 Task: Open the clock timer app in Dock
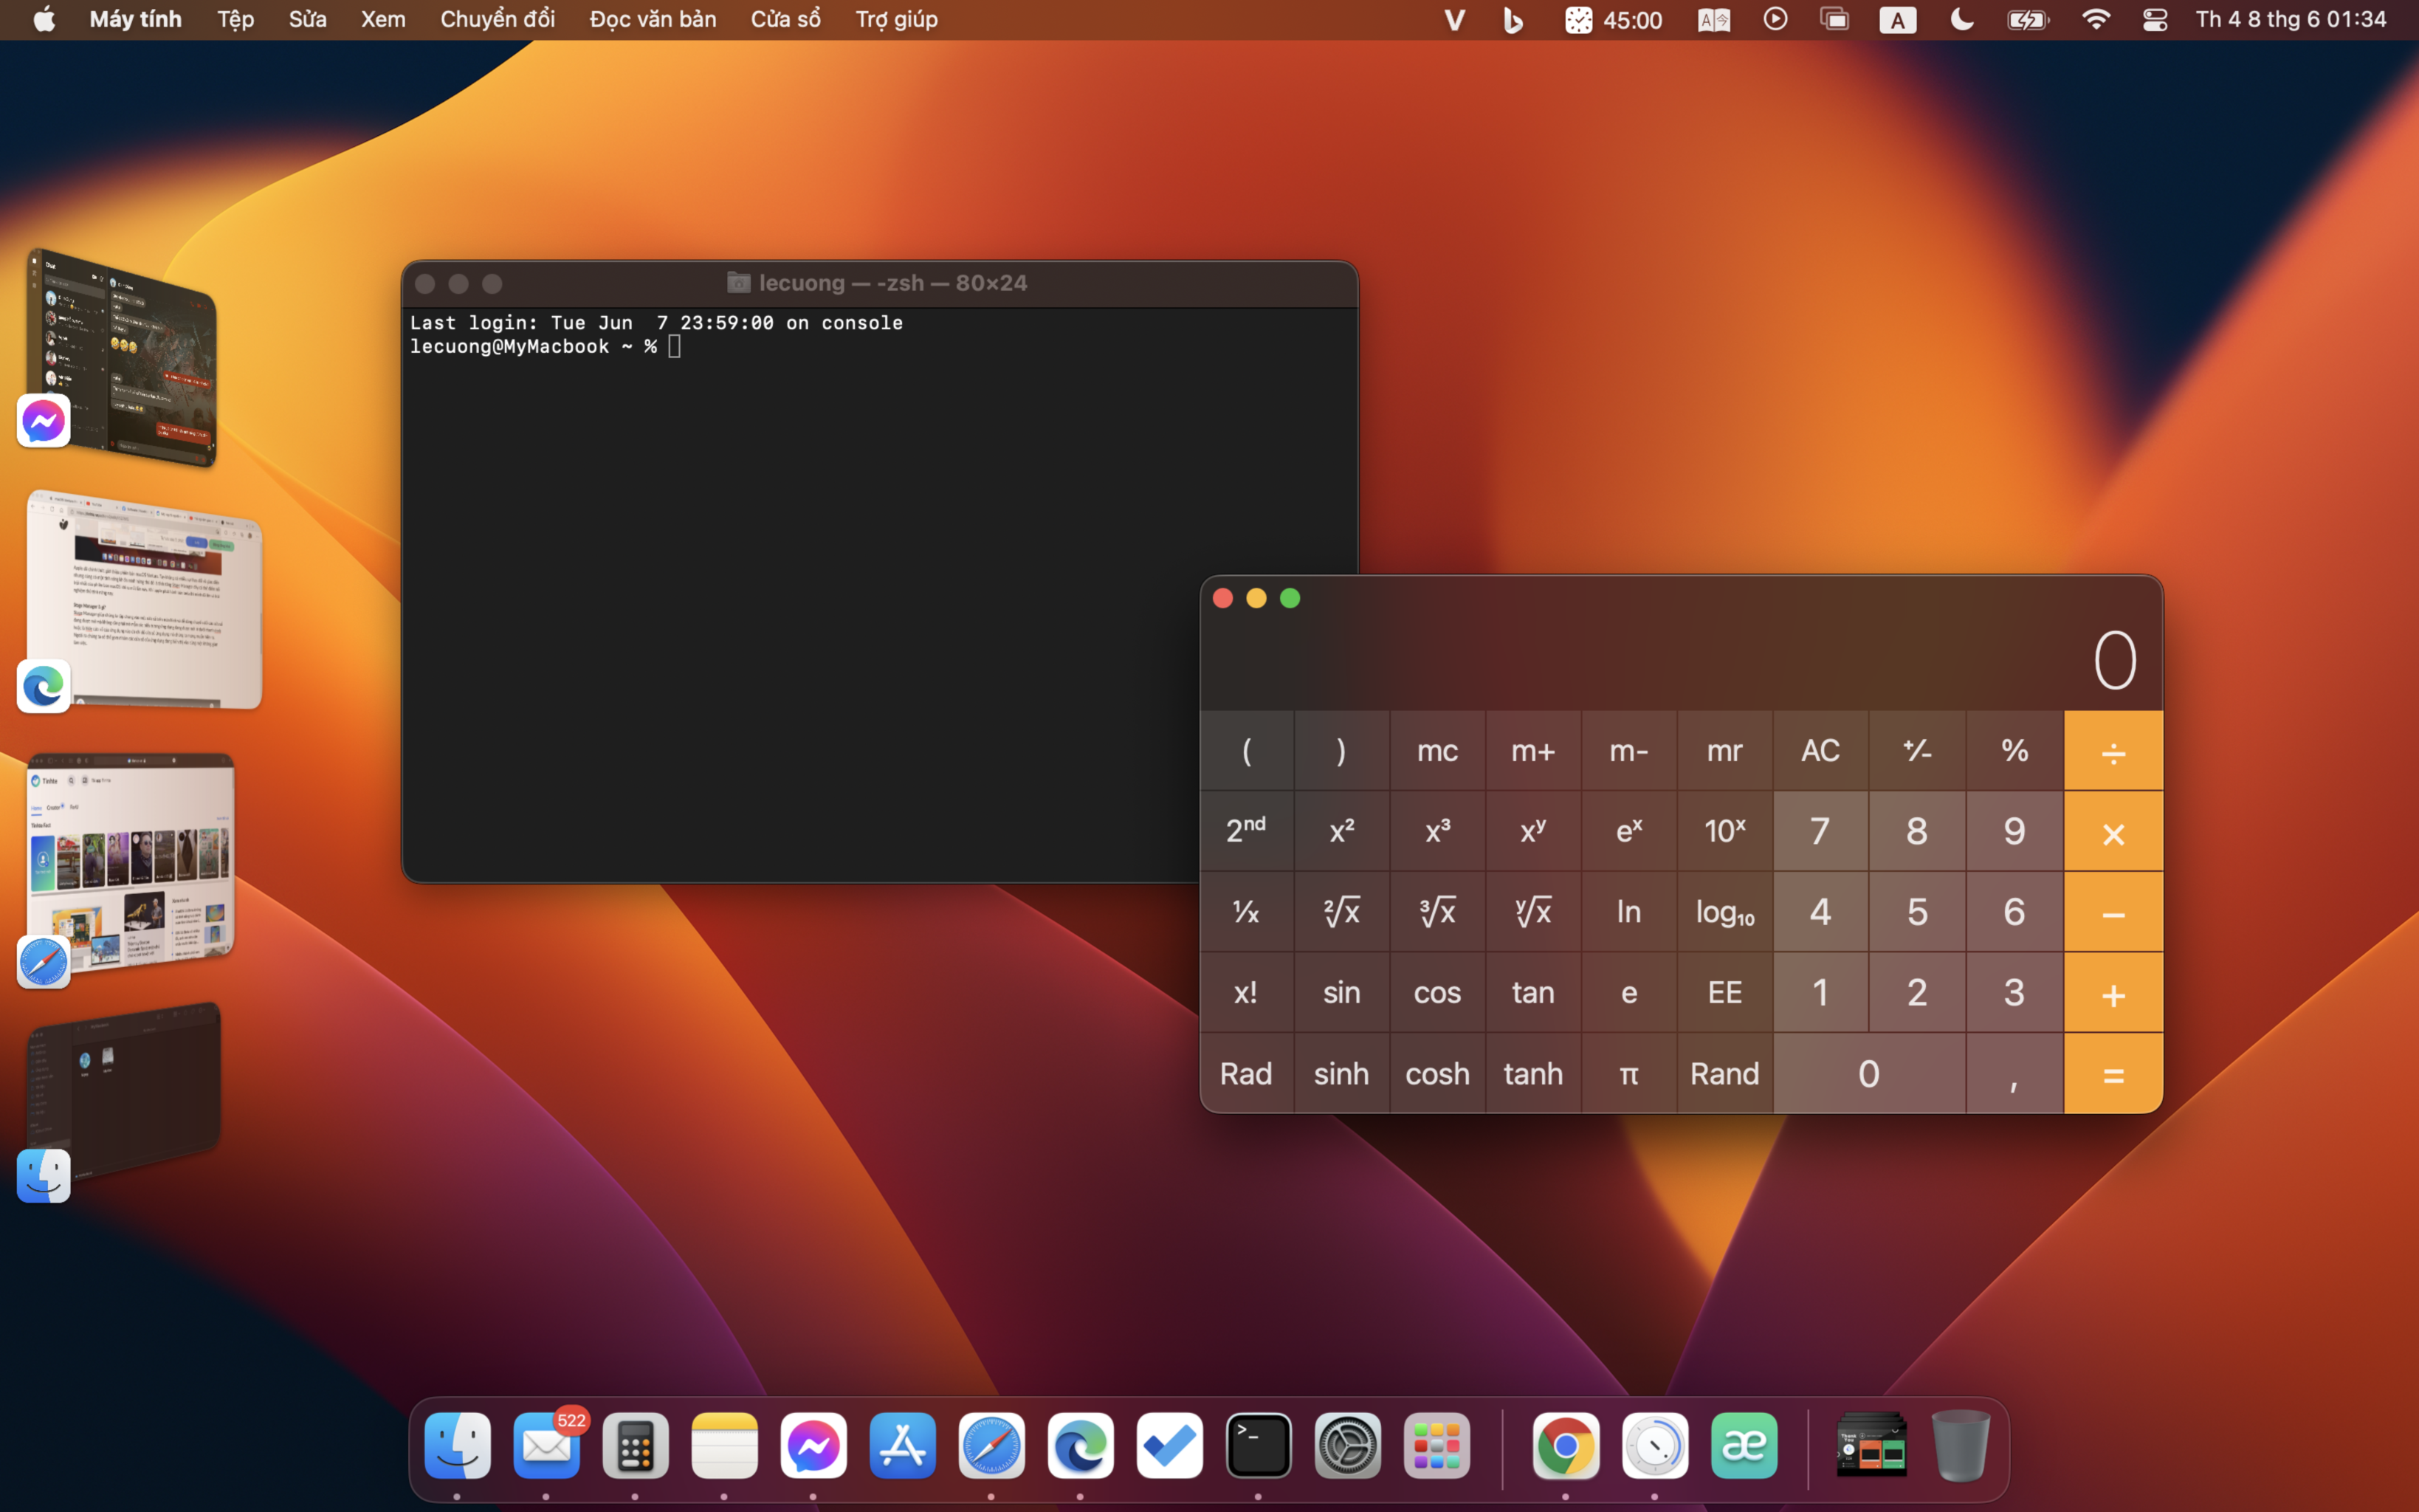tap(1654, 1445)
